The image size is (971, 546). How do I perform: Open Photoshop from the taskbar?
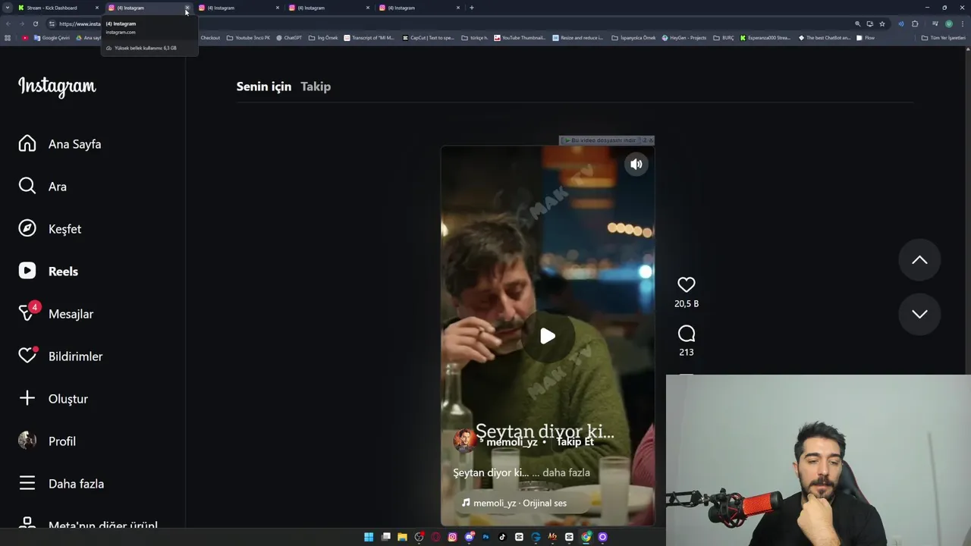click(x=485, y=537)
